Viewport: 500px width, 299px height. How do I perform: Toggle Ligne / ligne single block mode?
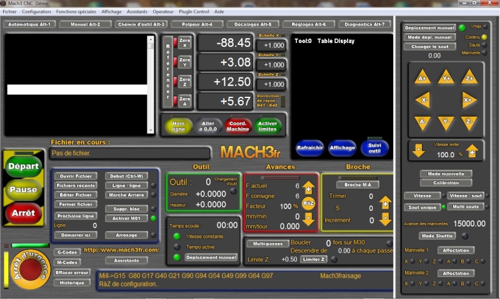(x=127, y=185)
